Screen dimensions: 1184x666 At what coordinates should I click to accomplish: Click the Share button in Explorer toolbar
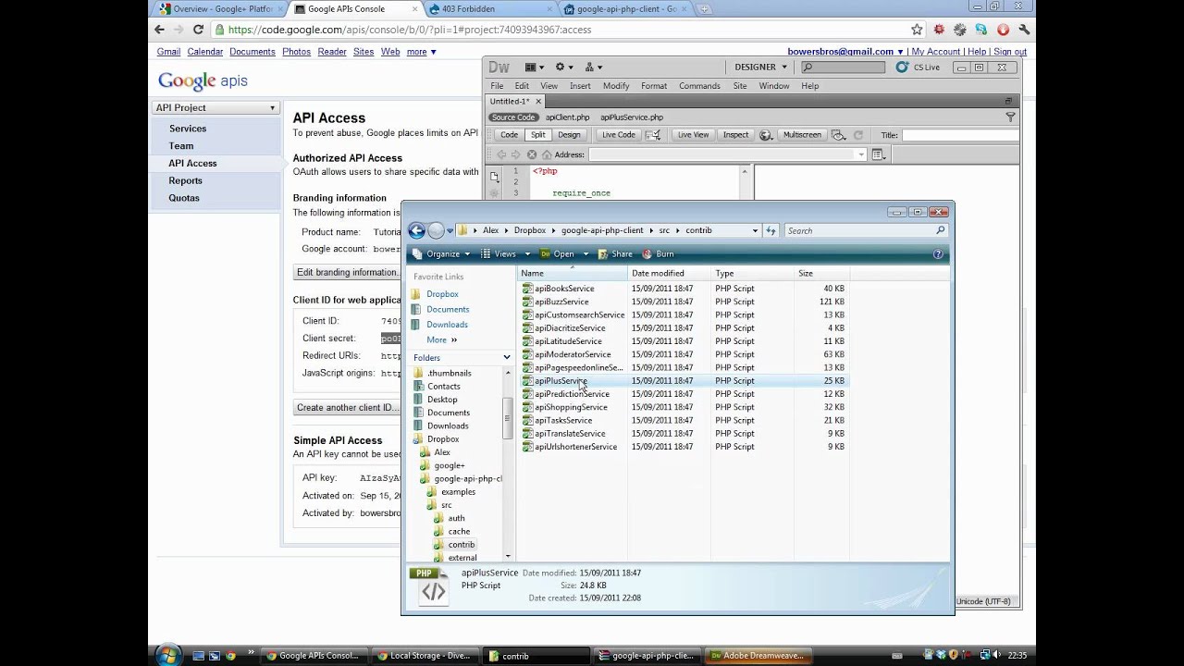(x=615, y=253)
